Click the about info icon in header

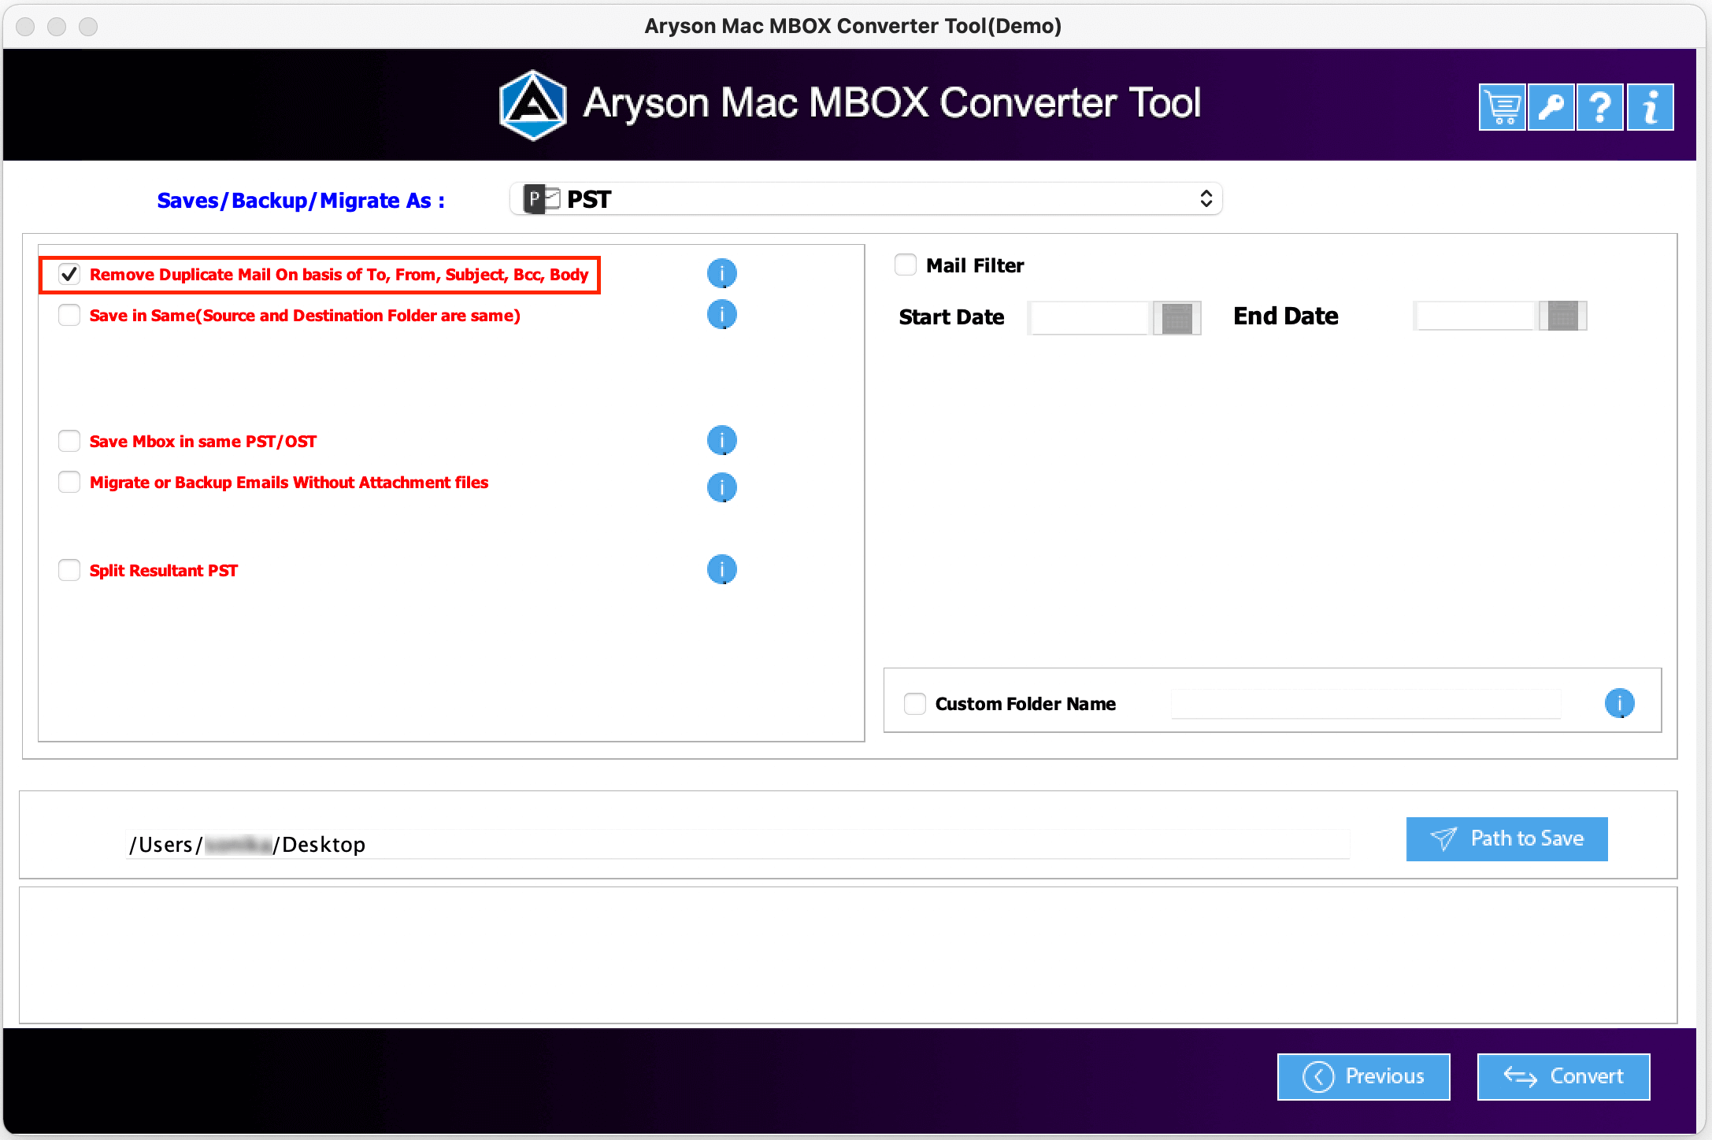click(1651, 107)
